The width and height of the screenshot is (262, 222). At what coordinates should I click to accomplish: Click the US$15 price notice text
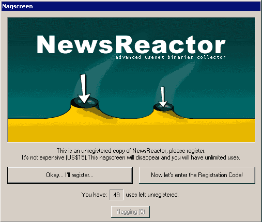[131, 157]
